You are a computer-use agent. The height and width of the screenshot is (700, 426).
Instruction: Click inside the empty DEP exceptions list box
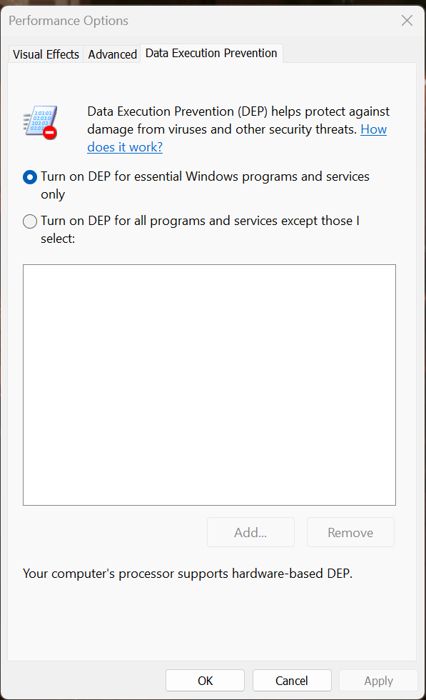click(x=209, y=385)
